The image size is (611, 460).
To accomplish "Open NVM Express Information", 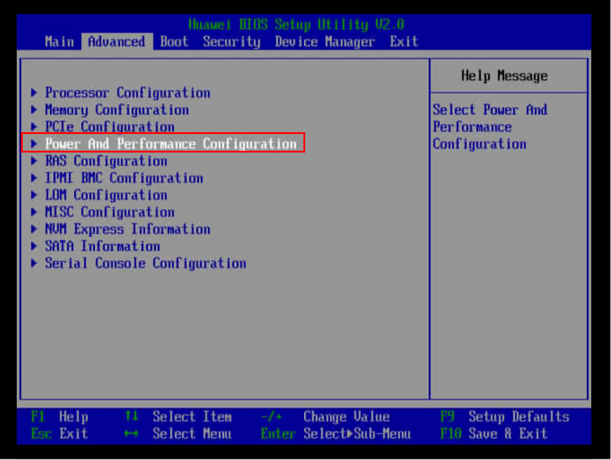I will click(127, 229).
